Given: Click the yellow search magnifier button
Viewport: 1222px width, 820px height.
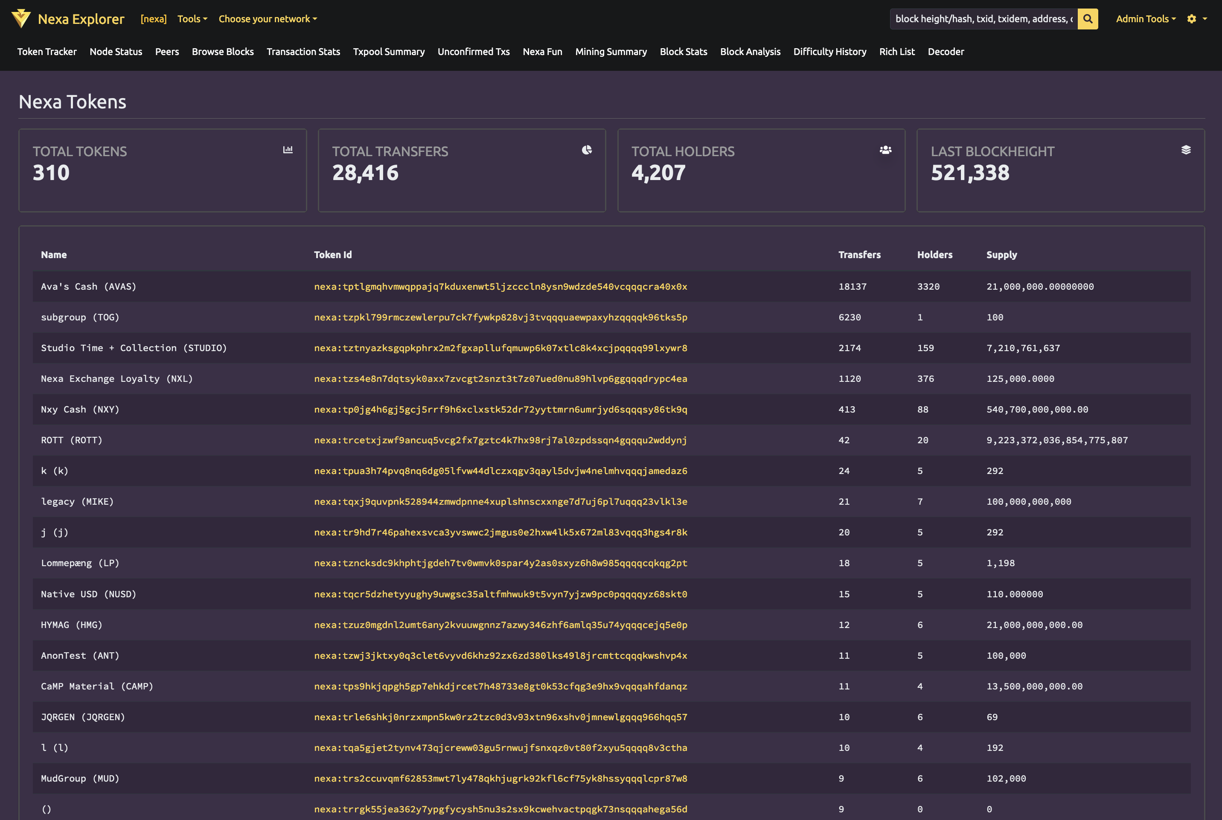Looking at the screenshot, I should (x=1088, y=19).
